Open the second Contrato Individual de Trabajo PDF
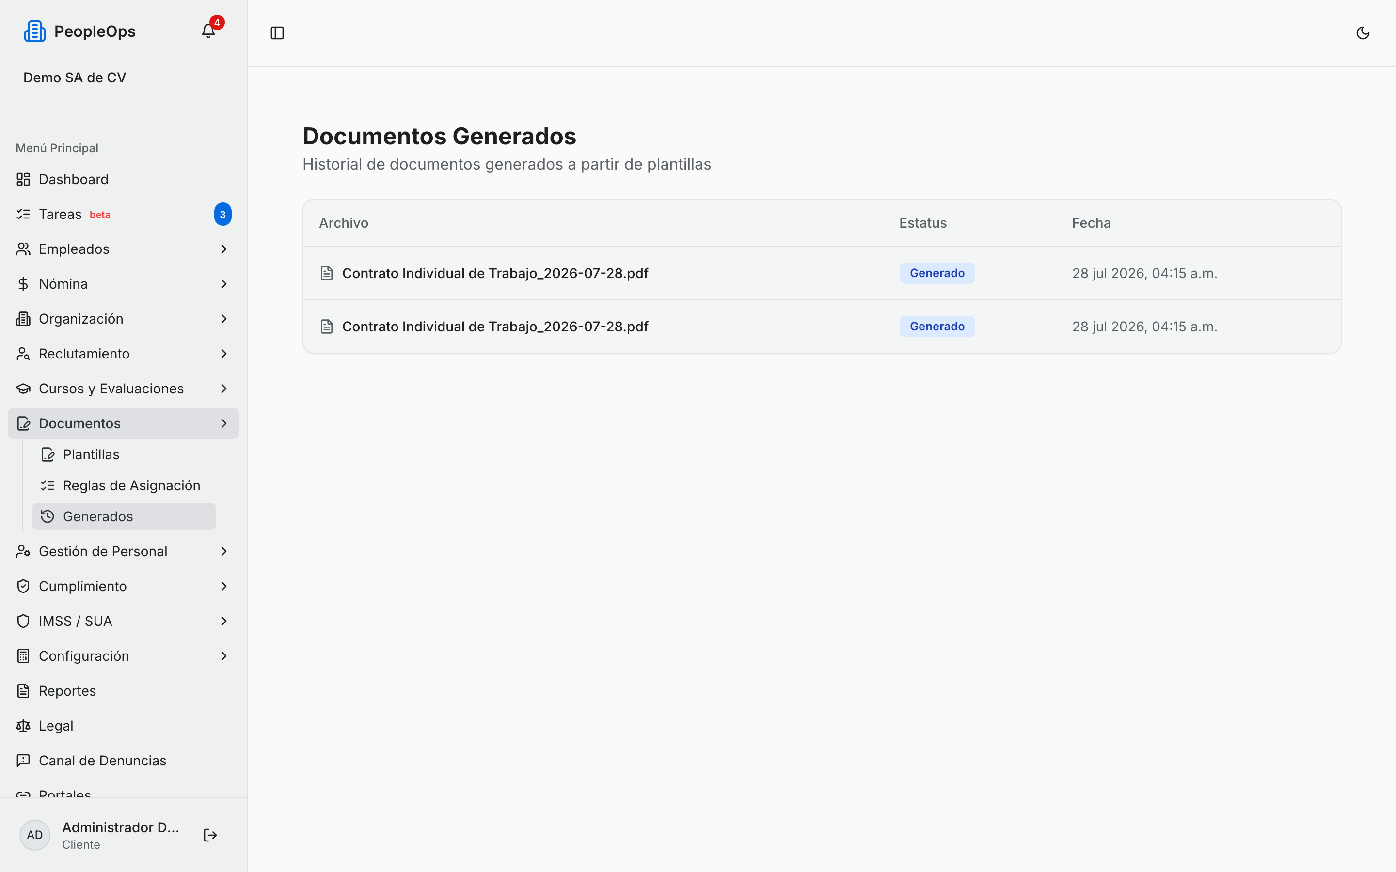 point(495,327)
